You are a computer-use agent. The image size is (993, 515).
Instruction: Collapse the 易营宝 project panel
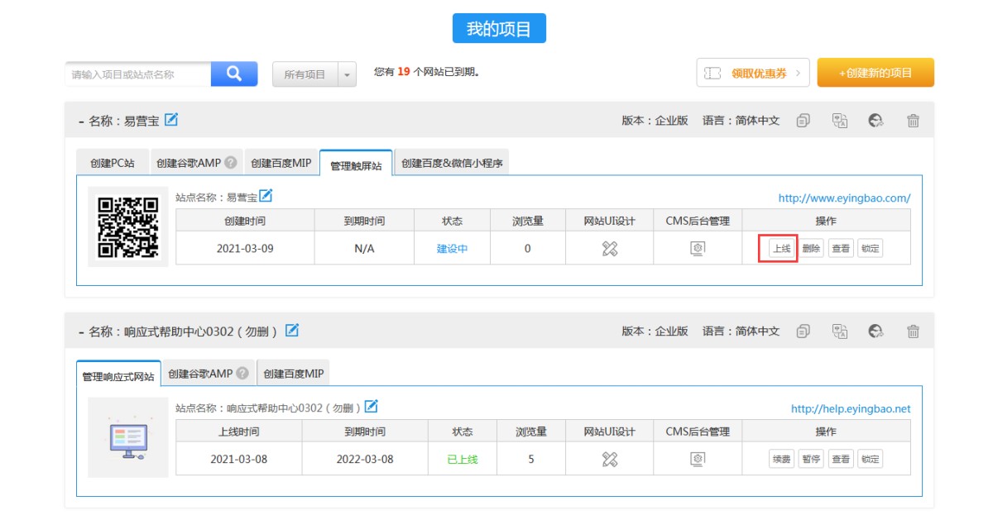click(x=81, y=122)
